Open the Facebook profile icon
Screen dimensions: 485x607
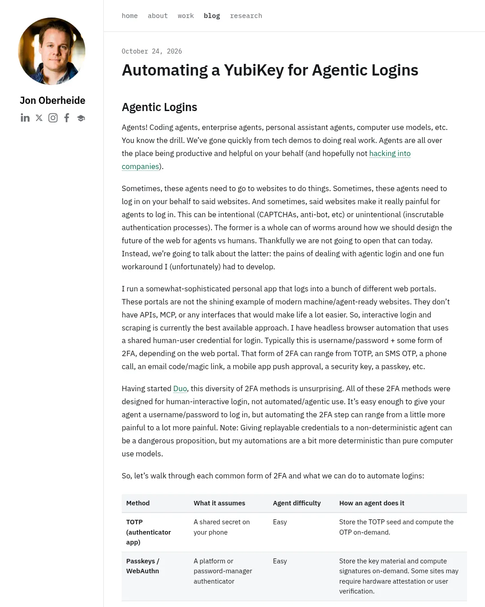(67, 118)
